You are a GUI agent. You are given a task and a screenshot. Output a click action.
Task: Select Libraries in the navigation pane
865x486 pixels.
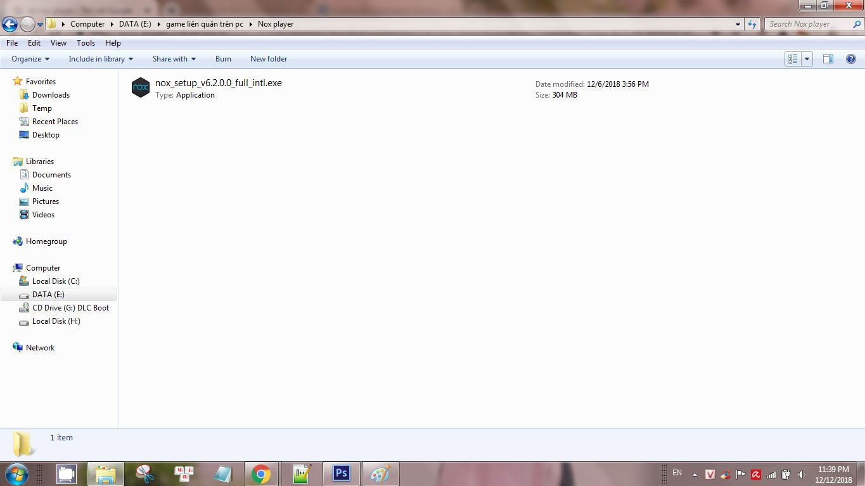(x=40, y=162)
